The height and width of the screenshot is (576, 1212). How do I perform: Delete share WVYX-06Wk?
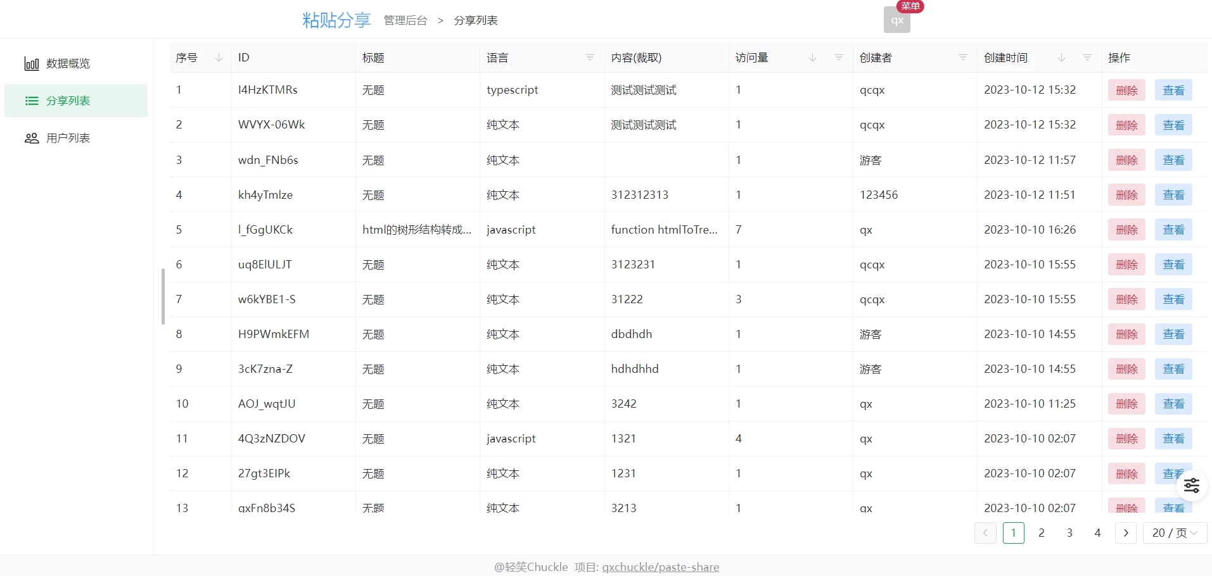[1126, 125]
